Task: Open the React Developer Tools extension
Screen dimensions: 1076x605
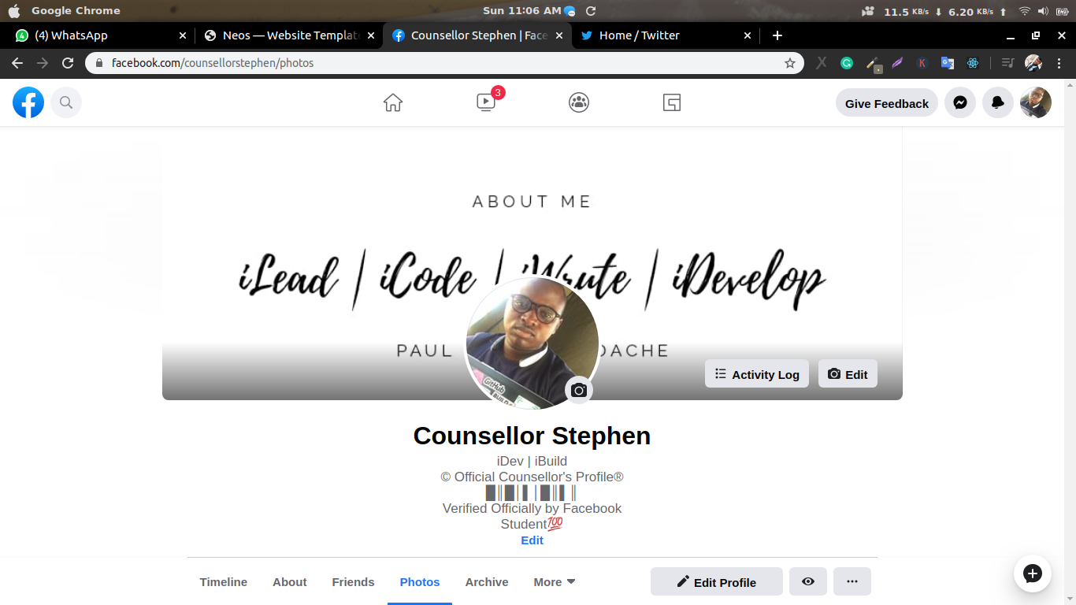Action: coord(973,63)
